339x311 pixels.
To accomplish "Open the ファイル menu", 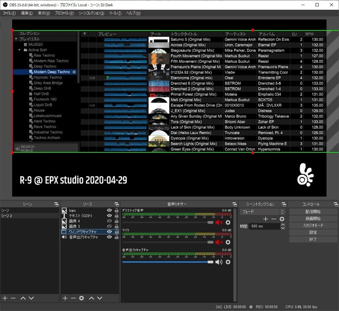I will (9, 13).
